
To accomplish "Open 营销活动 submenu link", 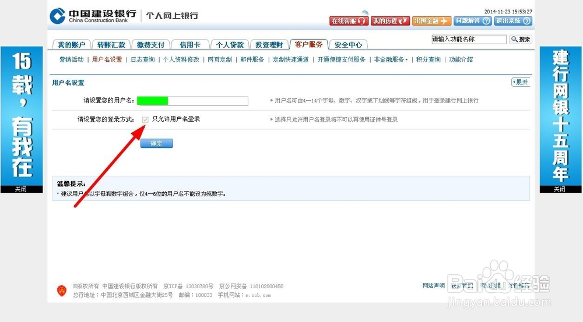I will click(x=71, y=59).
